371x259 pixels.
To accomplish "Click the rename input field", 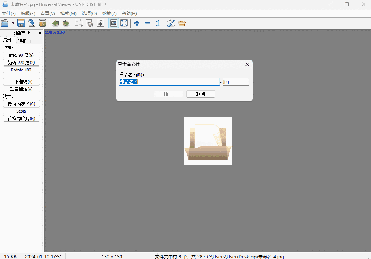I will (169, 82).
